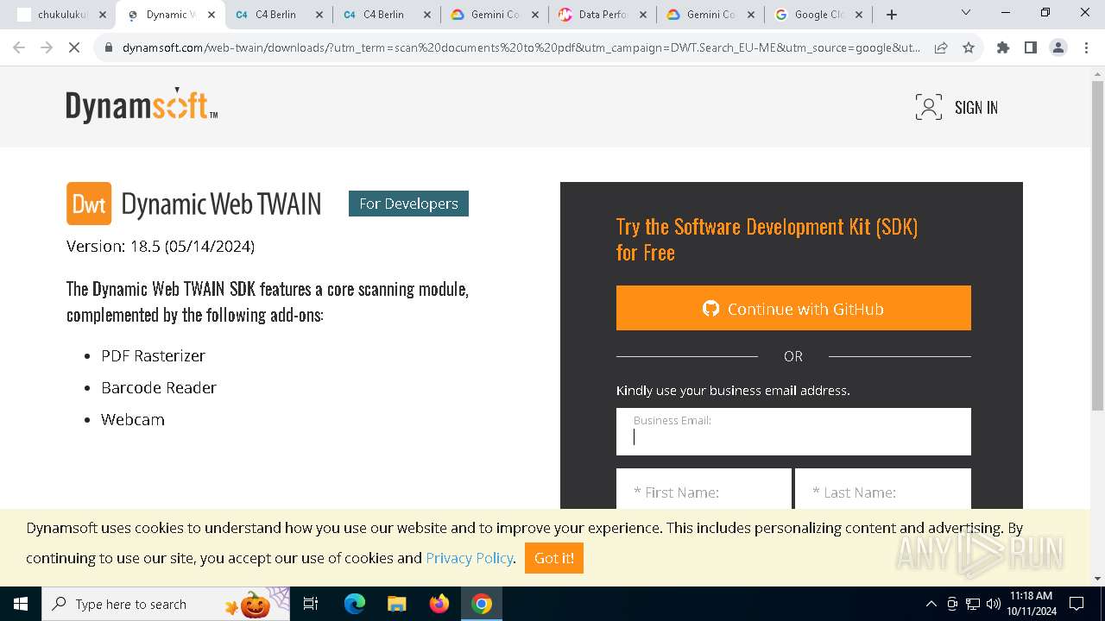The image size is (1105, 621).
Task: Open the Windows Start menu
Action: coord(20,604)
